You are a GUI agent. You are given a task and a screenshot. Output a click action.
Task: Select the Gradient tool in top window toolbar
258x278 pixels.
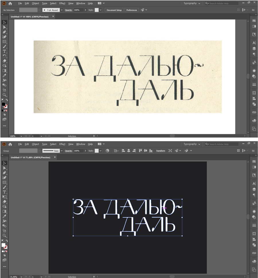coord(4,71)
